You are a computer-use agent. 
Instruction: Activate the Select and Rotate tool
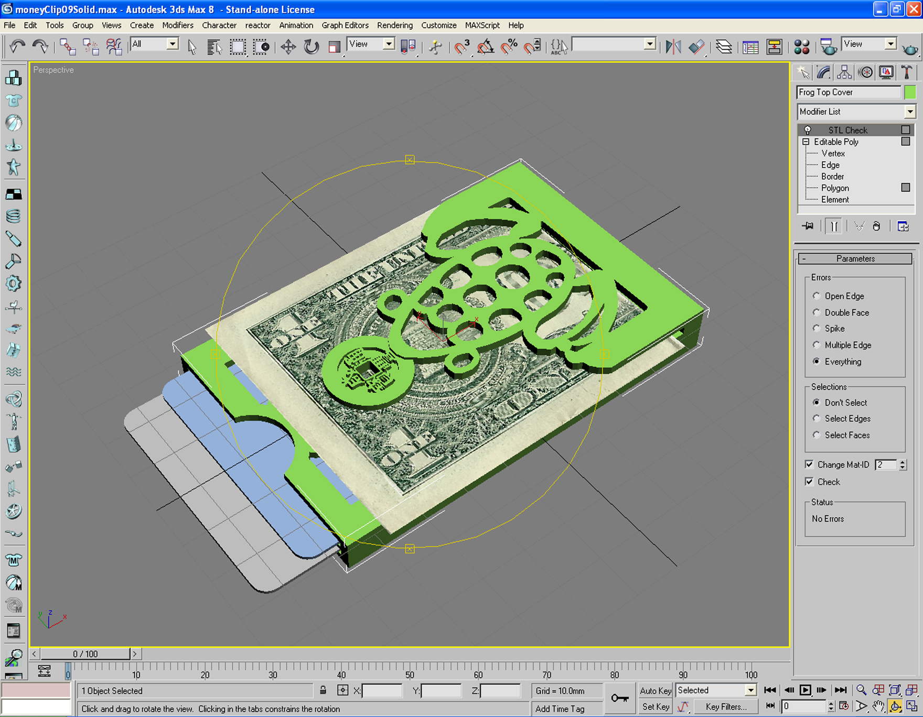312,47
